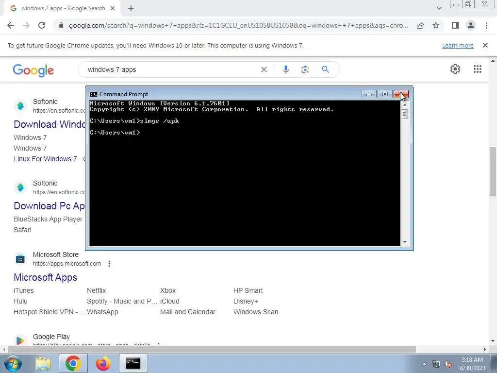497x373 pixels.
Task: Click the Google Play result icon
Action: tap(20, 340)
